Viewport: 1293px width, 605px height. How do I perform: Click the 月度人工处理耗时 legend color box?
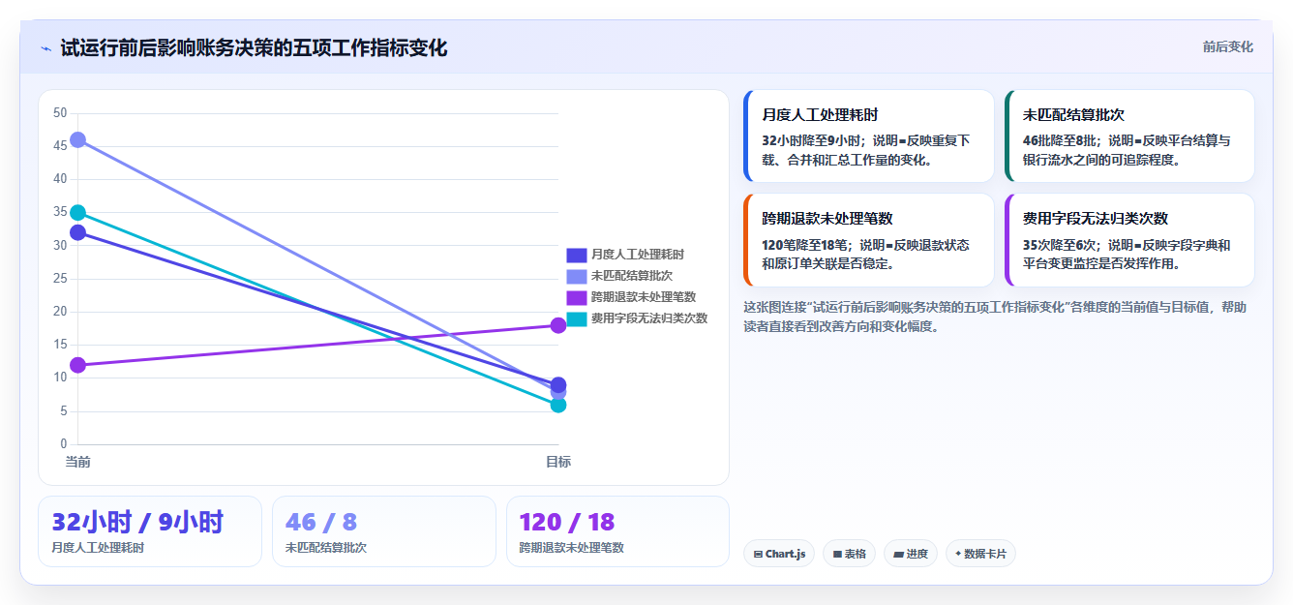click(577, 255)
